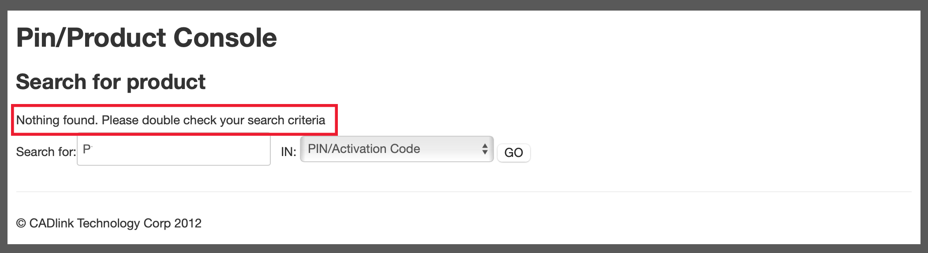The width and height of the screenshot is (928, 253).
Task: Click the typed "P" in search box
Action: [x=87, y=149]
